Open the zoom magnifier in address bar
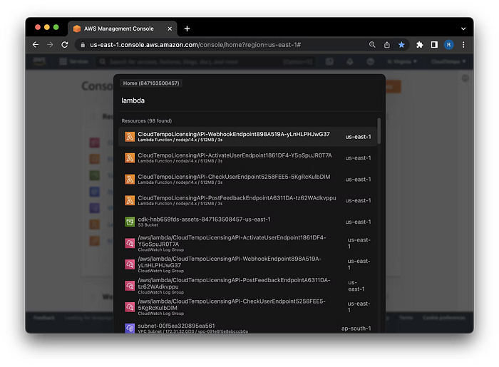Viewport: 499px width, 367px height. coord(372,45)
